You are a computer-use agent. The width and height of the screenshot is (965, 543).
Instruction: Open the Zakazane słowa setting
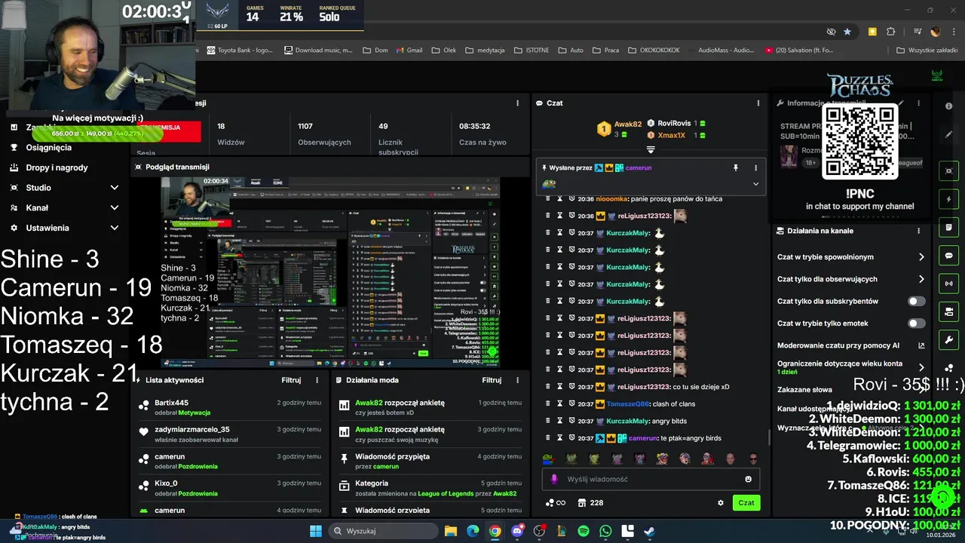pyautogui.click(x=804, y=390)
